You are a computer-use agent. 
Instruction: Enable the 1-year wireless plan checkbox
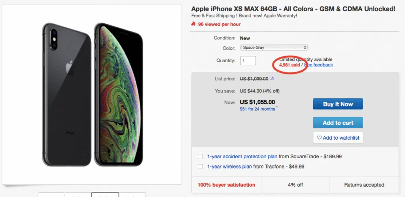pyautogui.click(x=201, y=167)
